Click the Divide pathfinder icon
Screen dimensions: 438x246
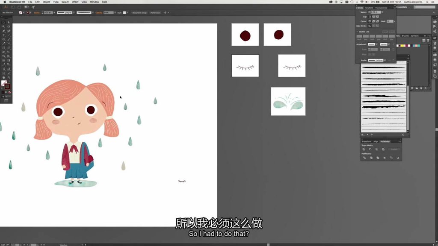pos(364,158)
